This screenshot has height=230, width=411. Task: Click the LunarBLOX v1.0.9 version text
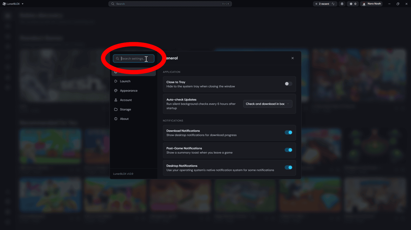point(123,174)
